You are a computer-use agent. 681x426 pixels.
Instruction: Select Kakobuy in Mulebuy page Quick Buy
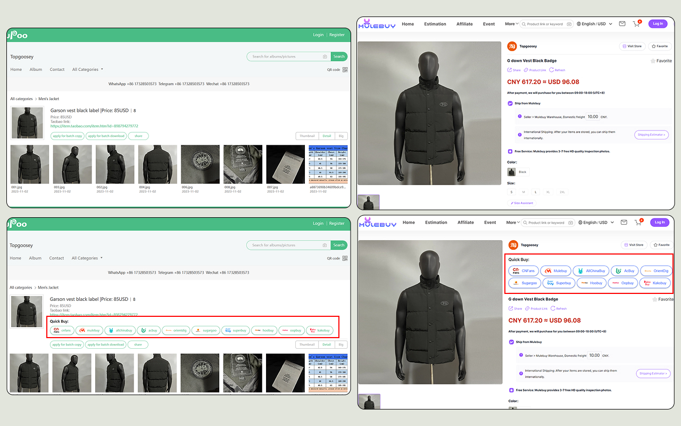click(655, 283)
